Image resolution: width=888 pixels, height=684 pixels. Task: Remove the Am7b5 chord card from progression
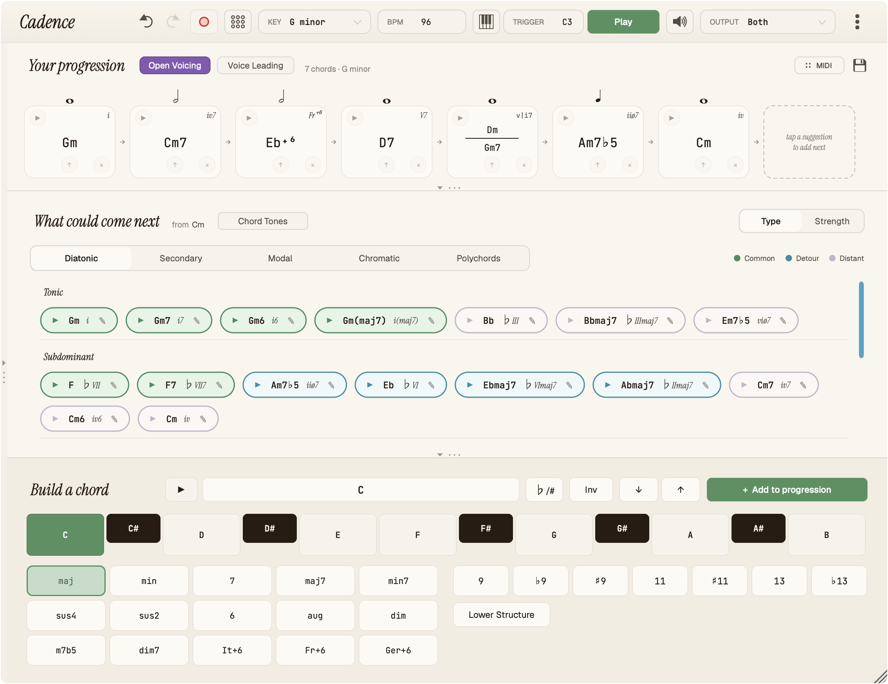coord(630,165)
